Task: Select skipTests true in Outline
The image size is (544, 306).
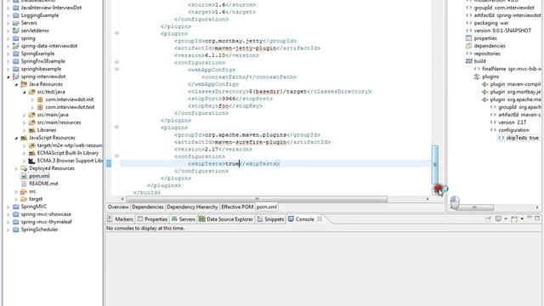Action: coord(518,138)
